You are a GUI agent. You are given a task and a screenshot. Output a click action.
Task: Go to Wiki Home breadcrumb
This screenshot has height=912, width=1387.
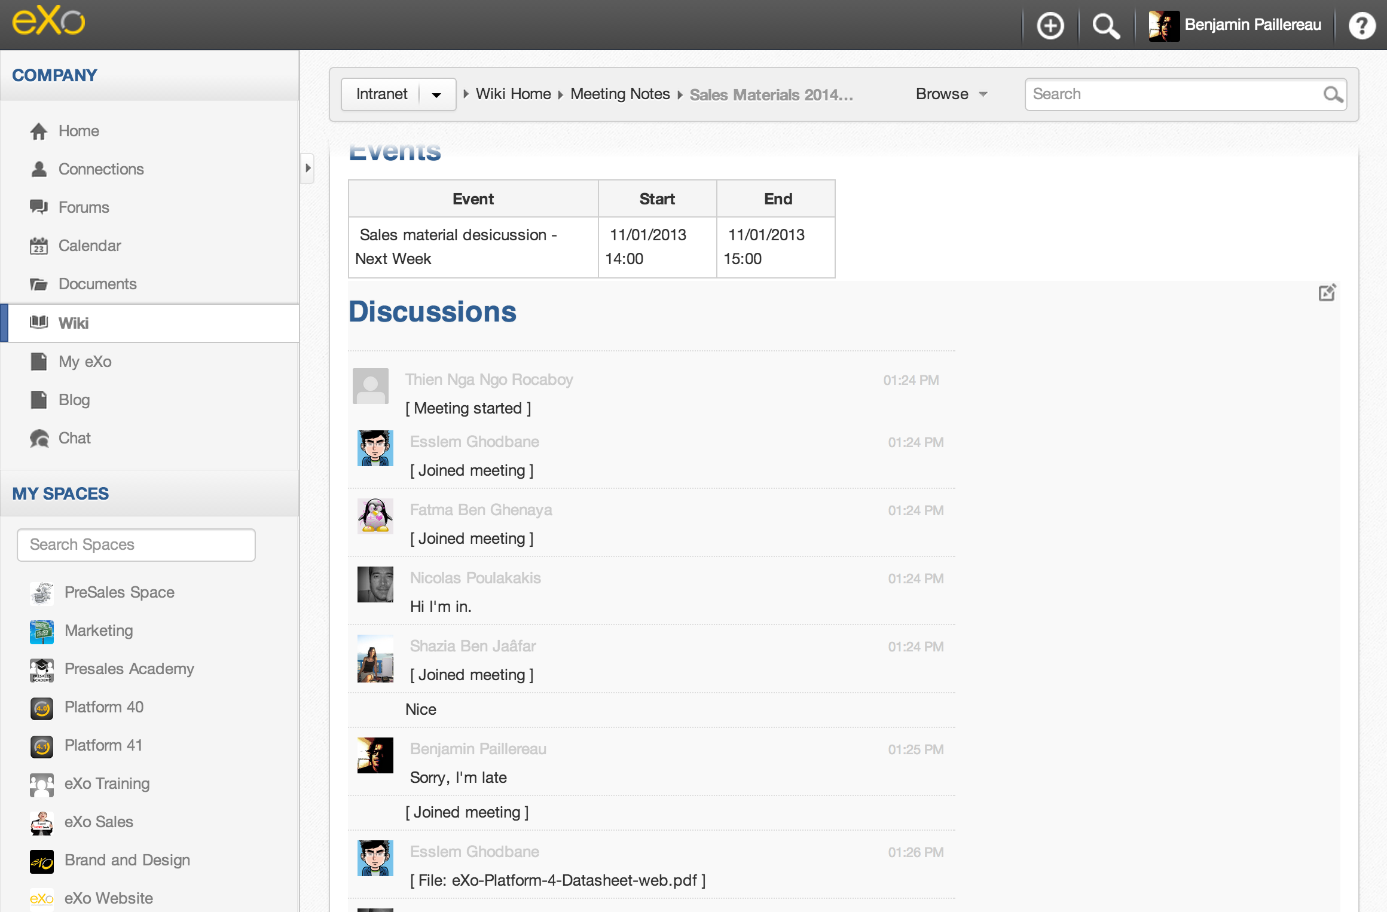pyautogui.click(x=514, y=94)
